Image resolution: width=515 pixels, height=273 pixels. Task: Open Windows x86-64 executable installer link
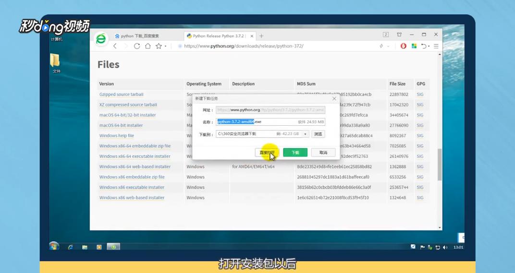(135, 156)
